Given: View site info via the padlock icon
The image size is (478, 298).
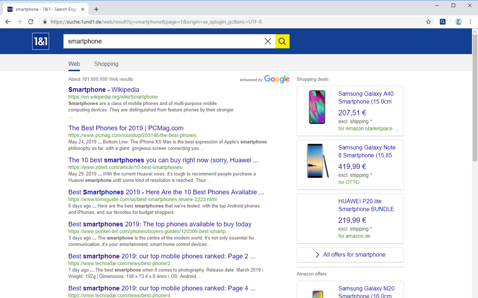Looking at the screenshot, I should point(45,22).
